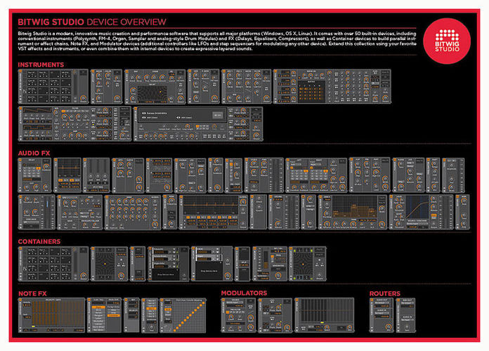Screen dimensions: 489x351
Task: Click the diagonal note mapping grid in Note FX
Action: pos(188,315)
